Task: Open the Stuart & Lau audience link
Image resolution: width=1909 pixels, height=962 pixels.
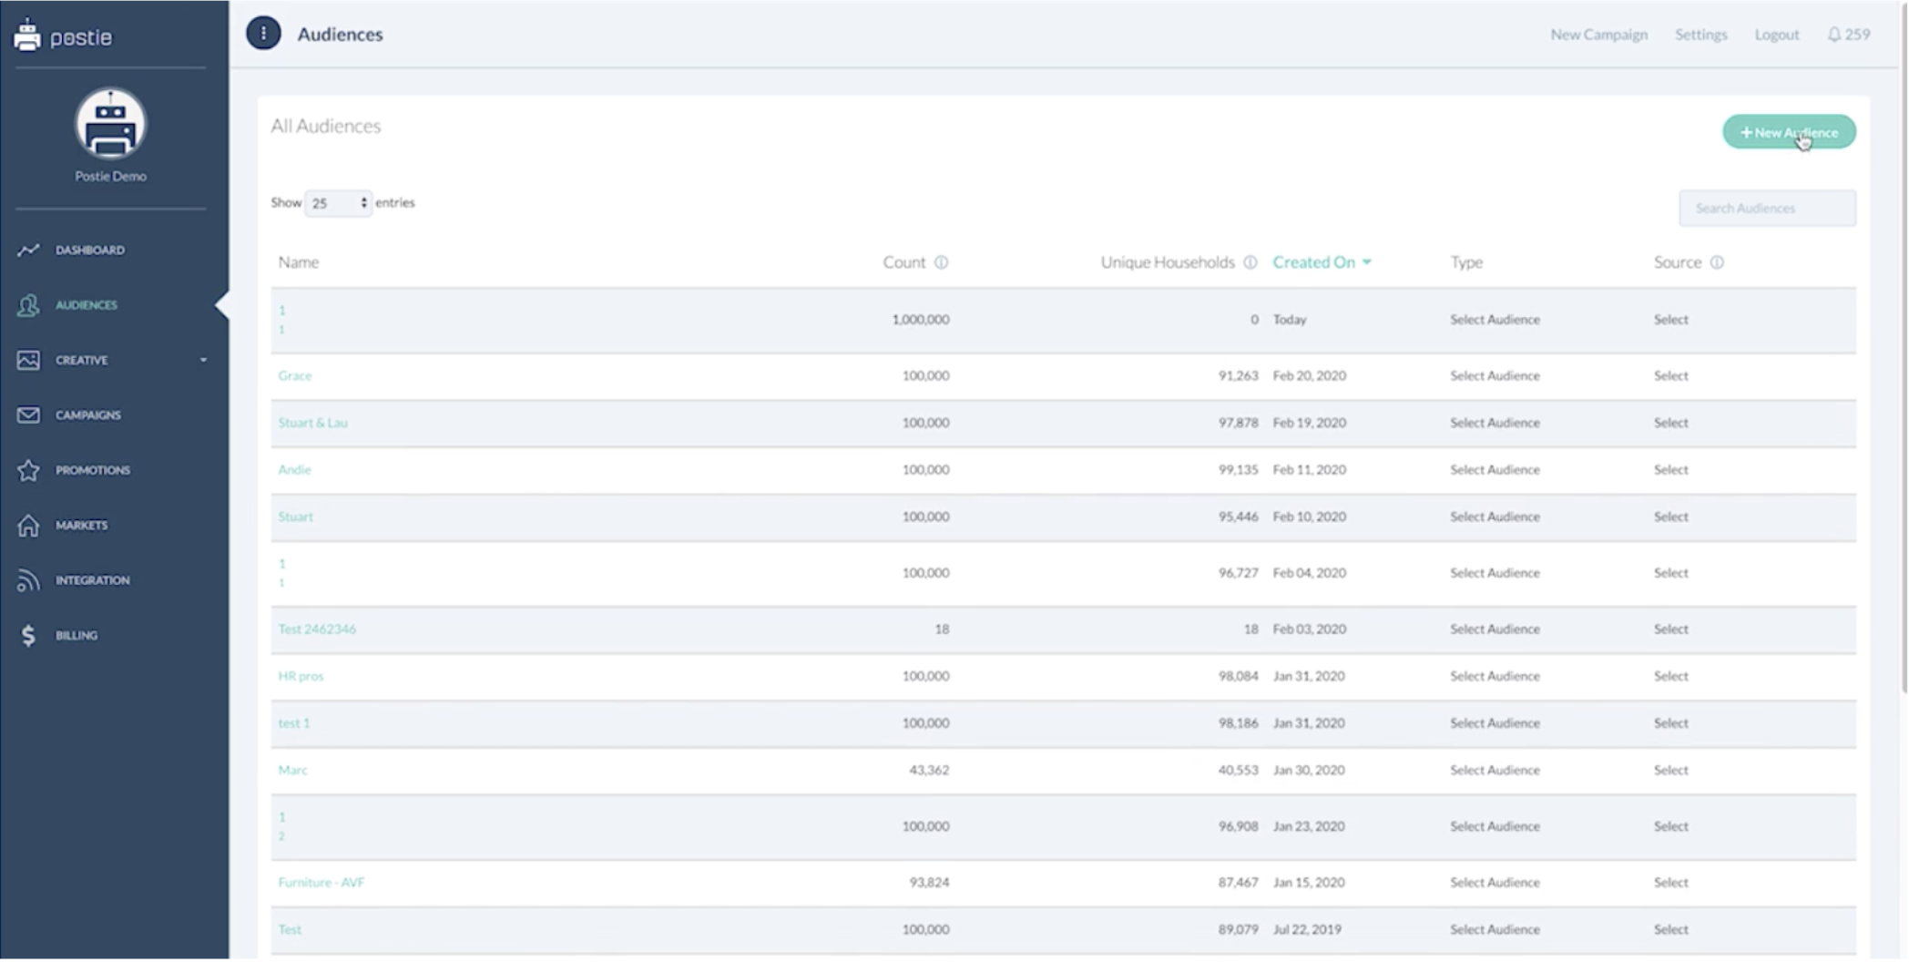Action: coord(312,423)
